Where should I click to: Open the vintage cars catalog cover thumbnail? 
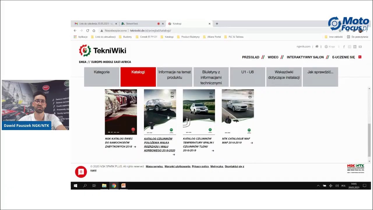(x=121, y=112)
